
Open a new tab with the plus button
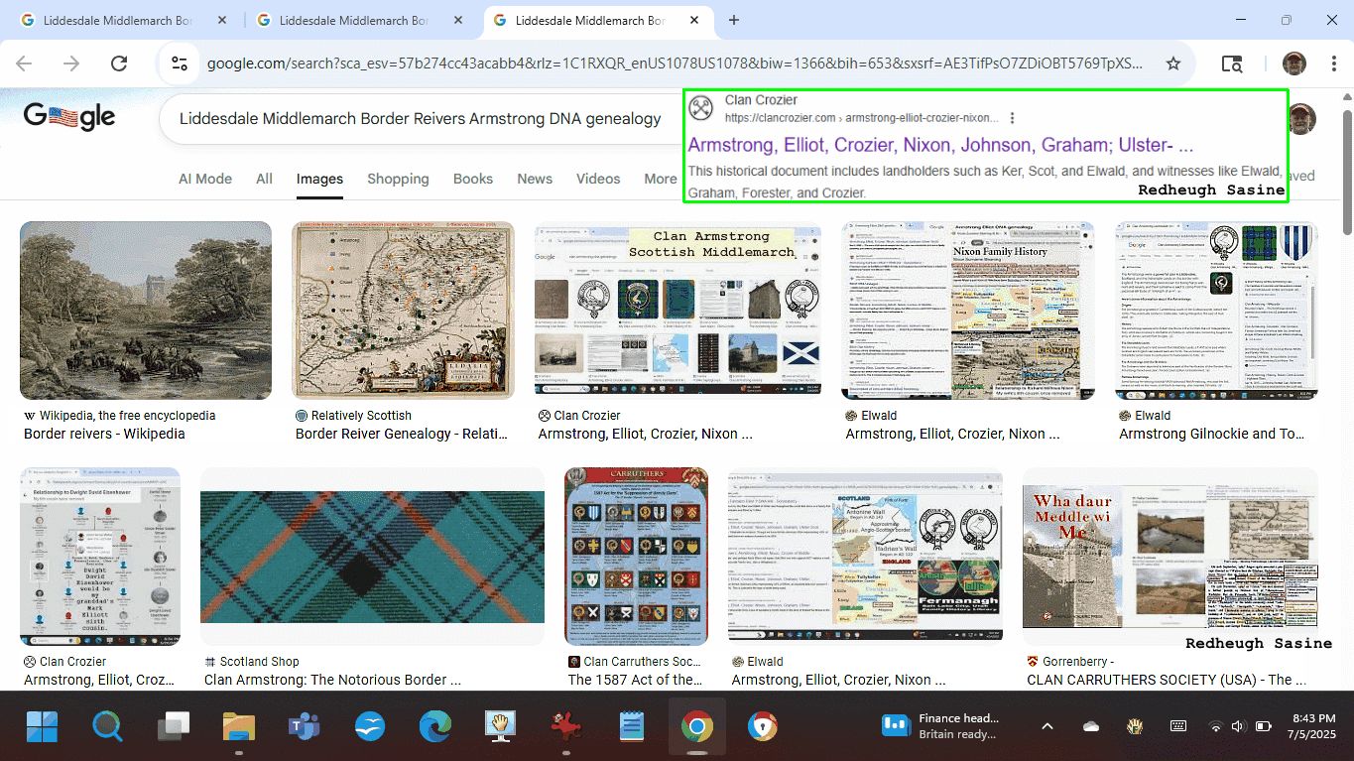point(734,20)
